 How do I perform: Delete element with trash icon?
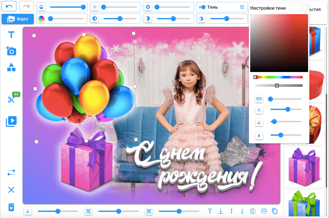point(11,207)
